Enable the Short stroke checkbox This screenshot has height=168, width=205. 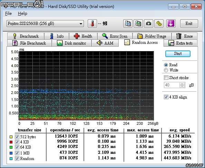(166, 77)
